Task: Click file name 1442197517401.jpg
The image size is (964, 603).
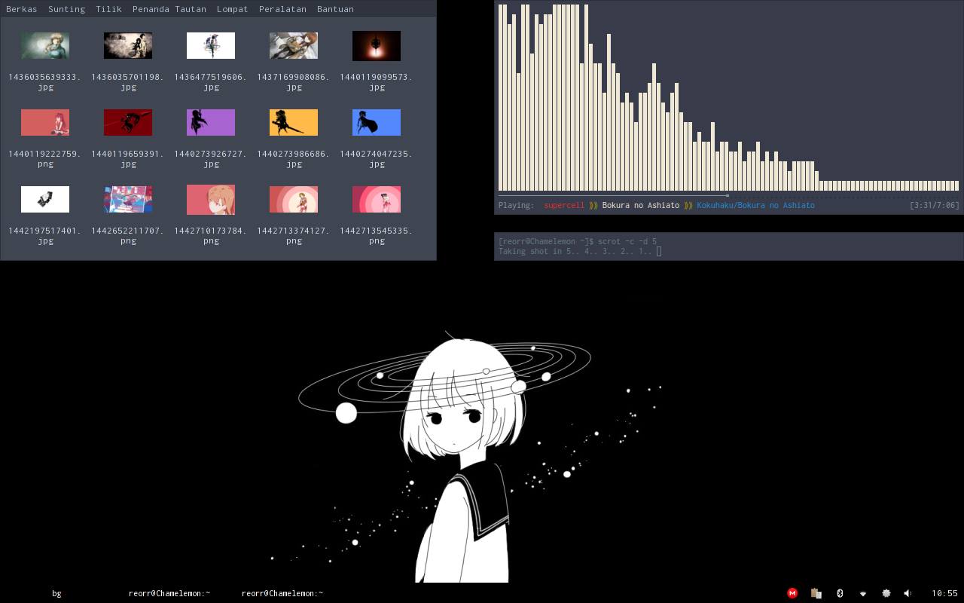Action: (x=45, y=236)
